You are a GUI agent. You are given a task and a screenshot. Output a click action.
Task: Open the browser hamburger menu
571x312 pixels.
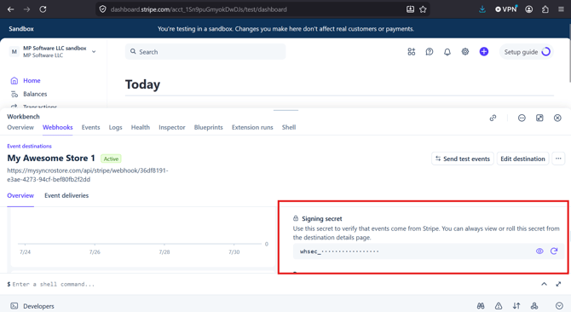pos(561,9)
